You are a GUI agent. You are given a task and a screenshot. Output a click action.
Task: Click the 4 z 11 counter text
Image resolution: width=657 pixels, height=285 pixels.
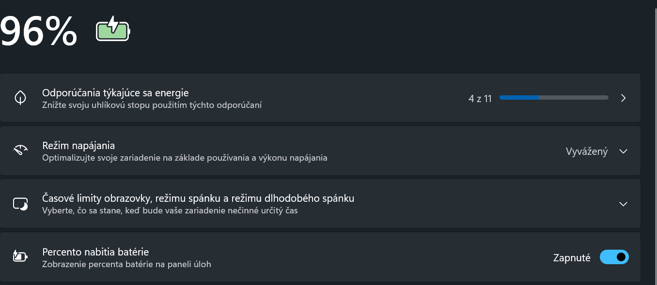pyautogui.click(x=480, y=99)
